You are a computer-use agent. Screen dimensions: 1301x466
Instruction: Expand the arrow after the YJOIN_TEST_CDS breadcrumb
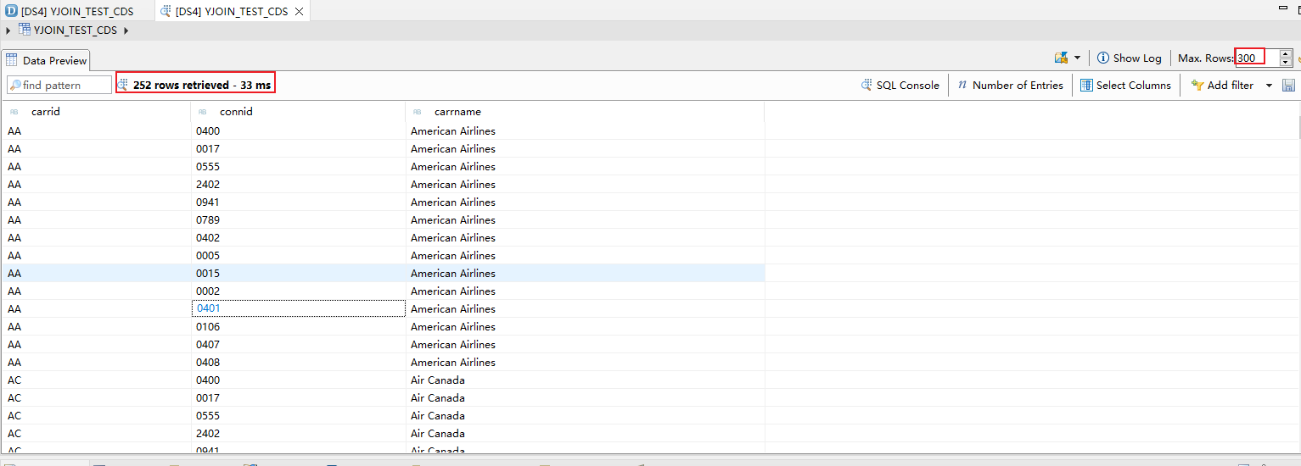[126, 31]
